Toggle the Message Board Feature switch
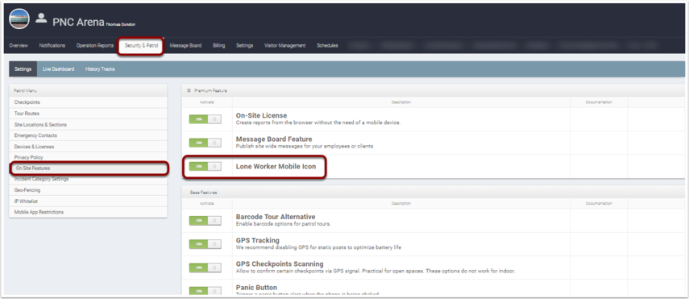This screenshot has height=299, width=689. click(205, 143)
